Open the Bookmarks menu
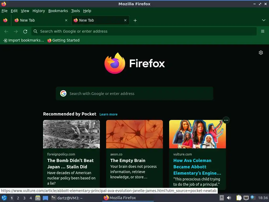Viewport: 269px width, 202px height. click(x=58, y=11)
